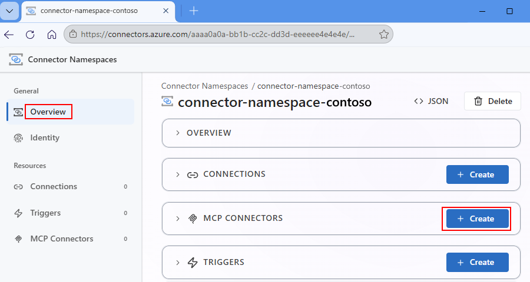Create a new connection

pyautogui.click(x=477, y=174)
